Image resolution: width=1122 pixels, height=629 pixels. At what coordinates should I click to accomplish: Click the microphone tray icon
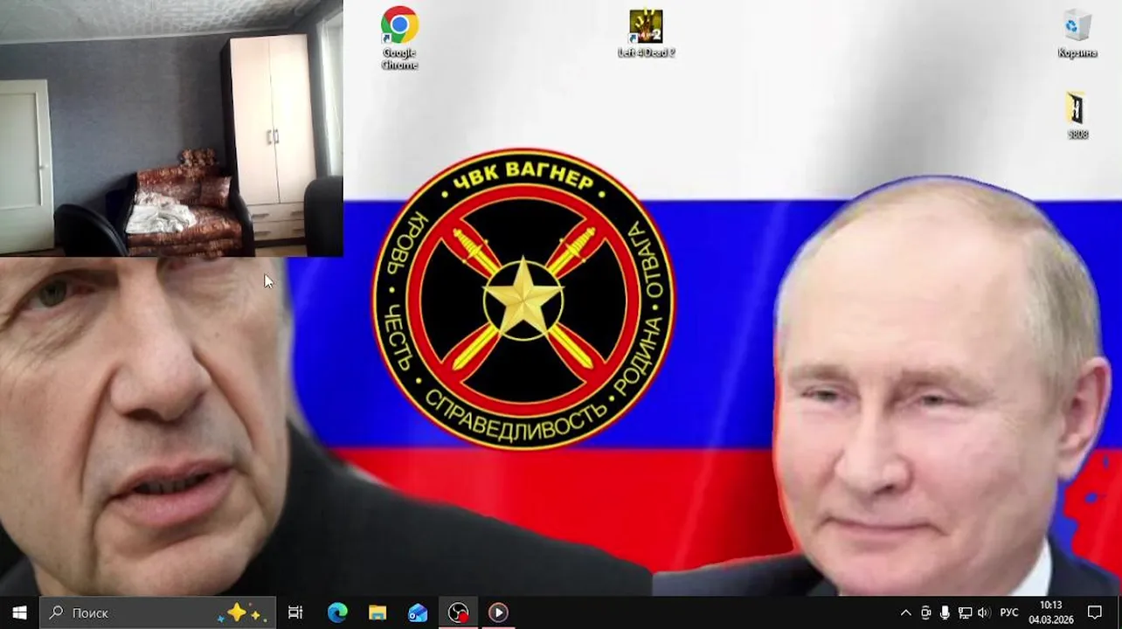(x=945, y=612)
